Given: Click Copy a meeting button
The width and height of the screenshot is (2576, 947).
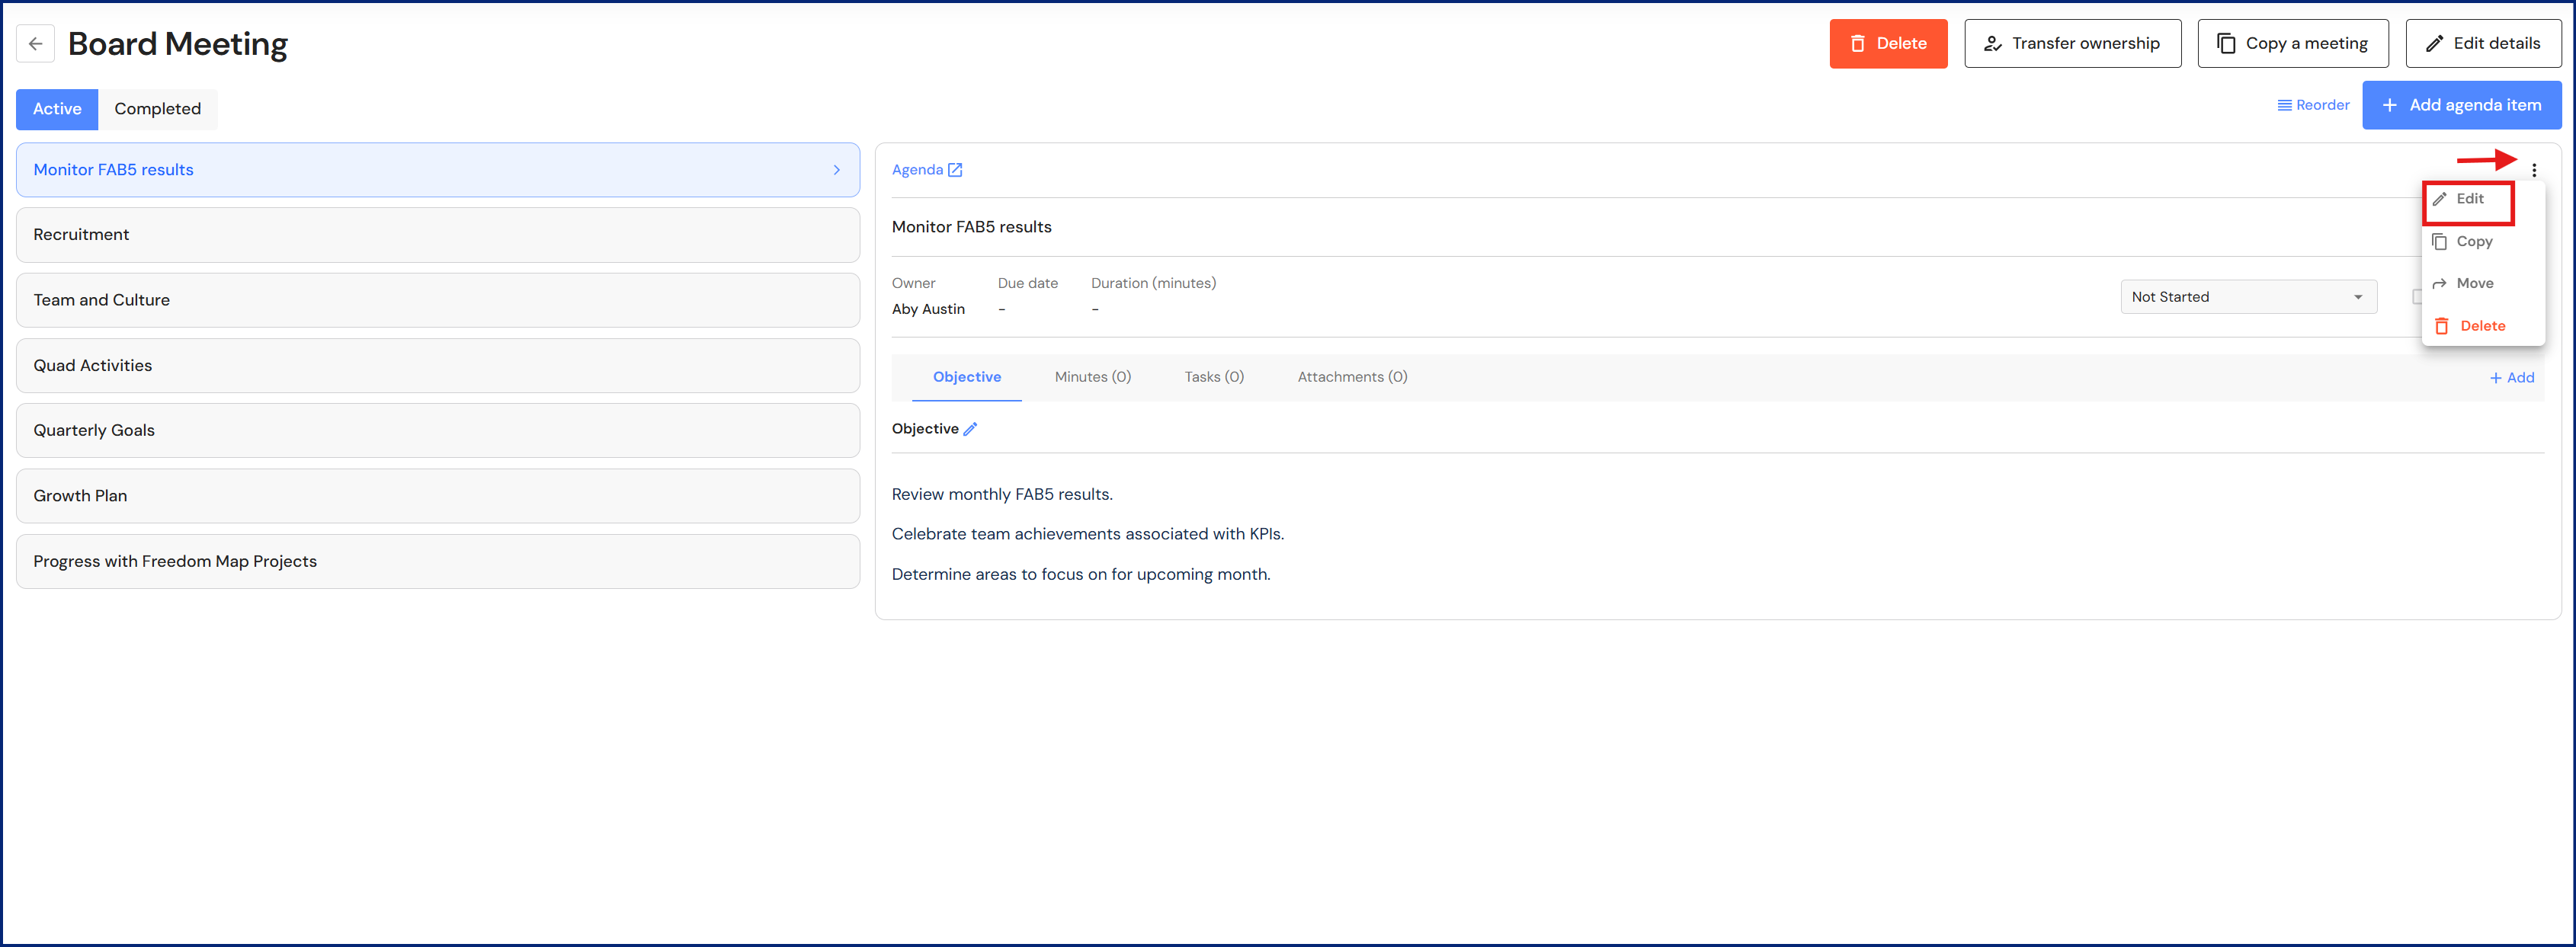Looking at the screenshot, I should pos(2292,44).
